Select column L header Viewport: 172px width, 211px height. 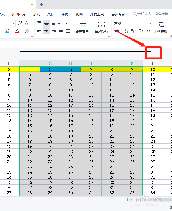coord(153,63)
